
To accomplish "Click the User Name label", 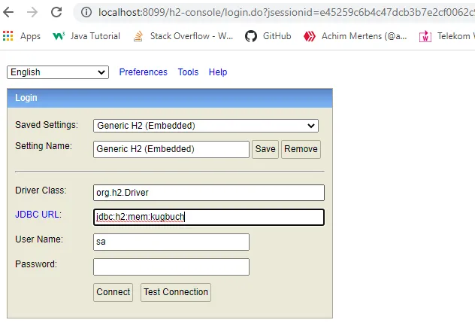I will [x=39, y=239].
